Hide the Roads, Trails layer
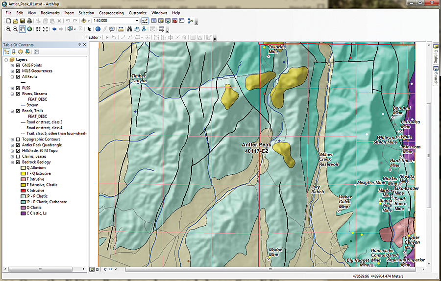Image resolution: width=441 pixels, height=281 pixels. [x=18, y=111]
